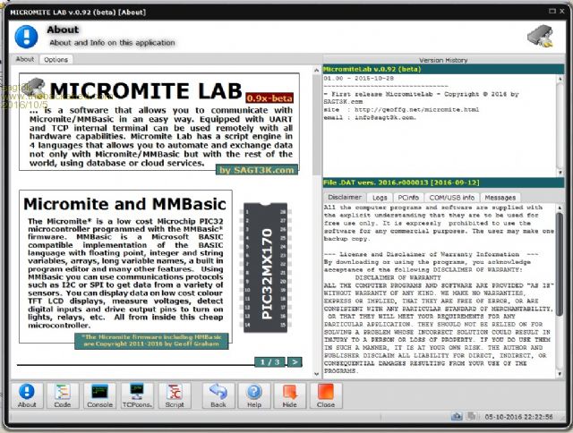Open the TCPcons. terminal

138,395
